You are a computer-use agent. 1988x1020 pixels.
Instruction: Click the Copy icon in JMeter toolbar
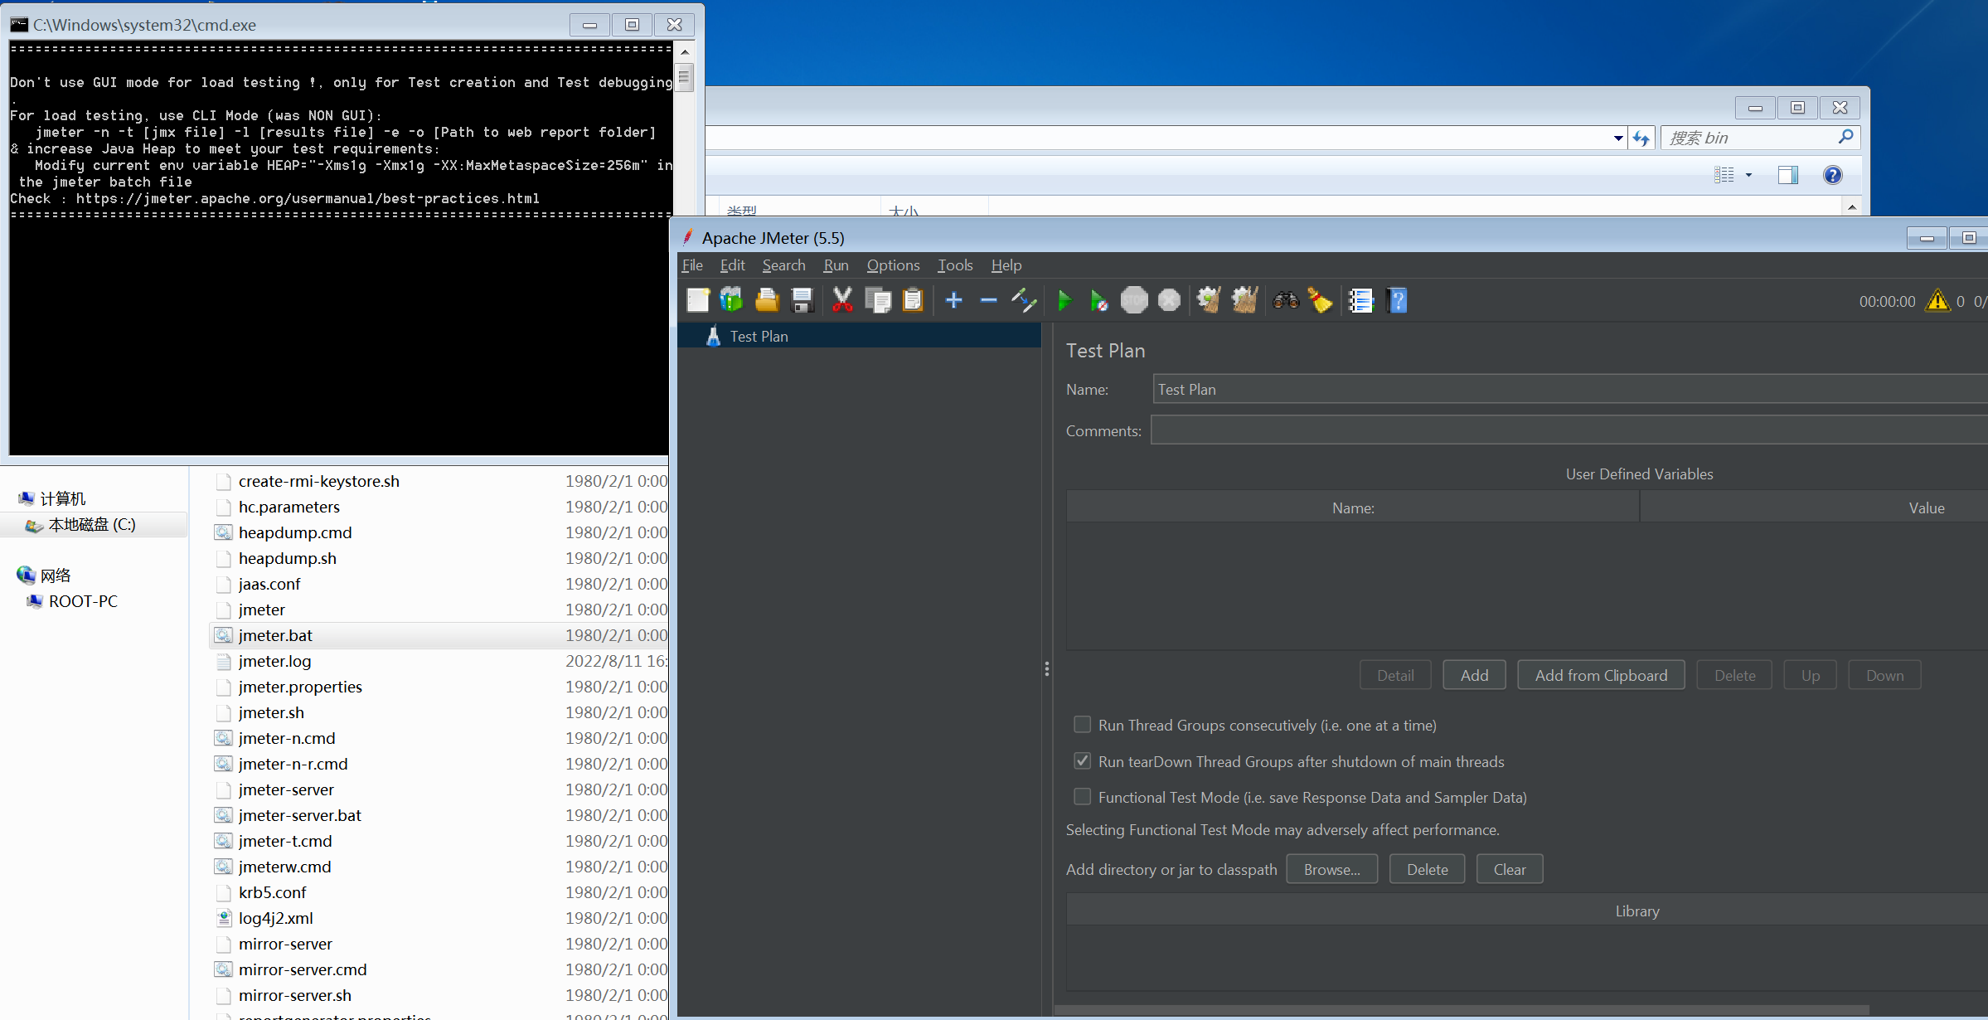[x=878, y=300]
